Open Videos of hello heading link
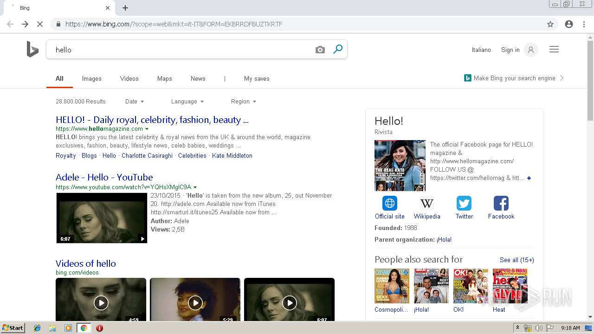The image size is (594, 334). click(x=86, y=263)
